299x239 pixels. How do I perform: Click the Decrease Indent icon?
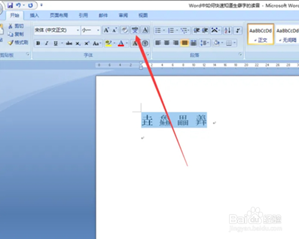tap(197, 30)
